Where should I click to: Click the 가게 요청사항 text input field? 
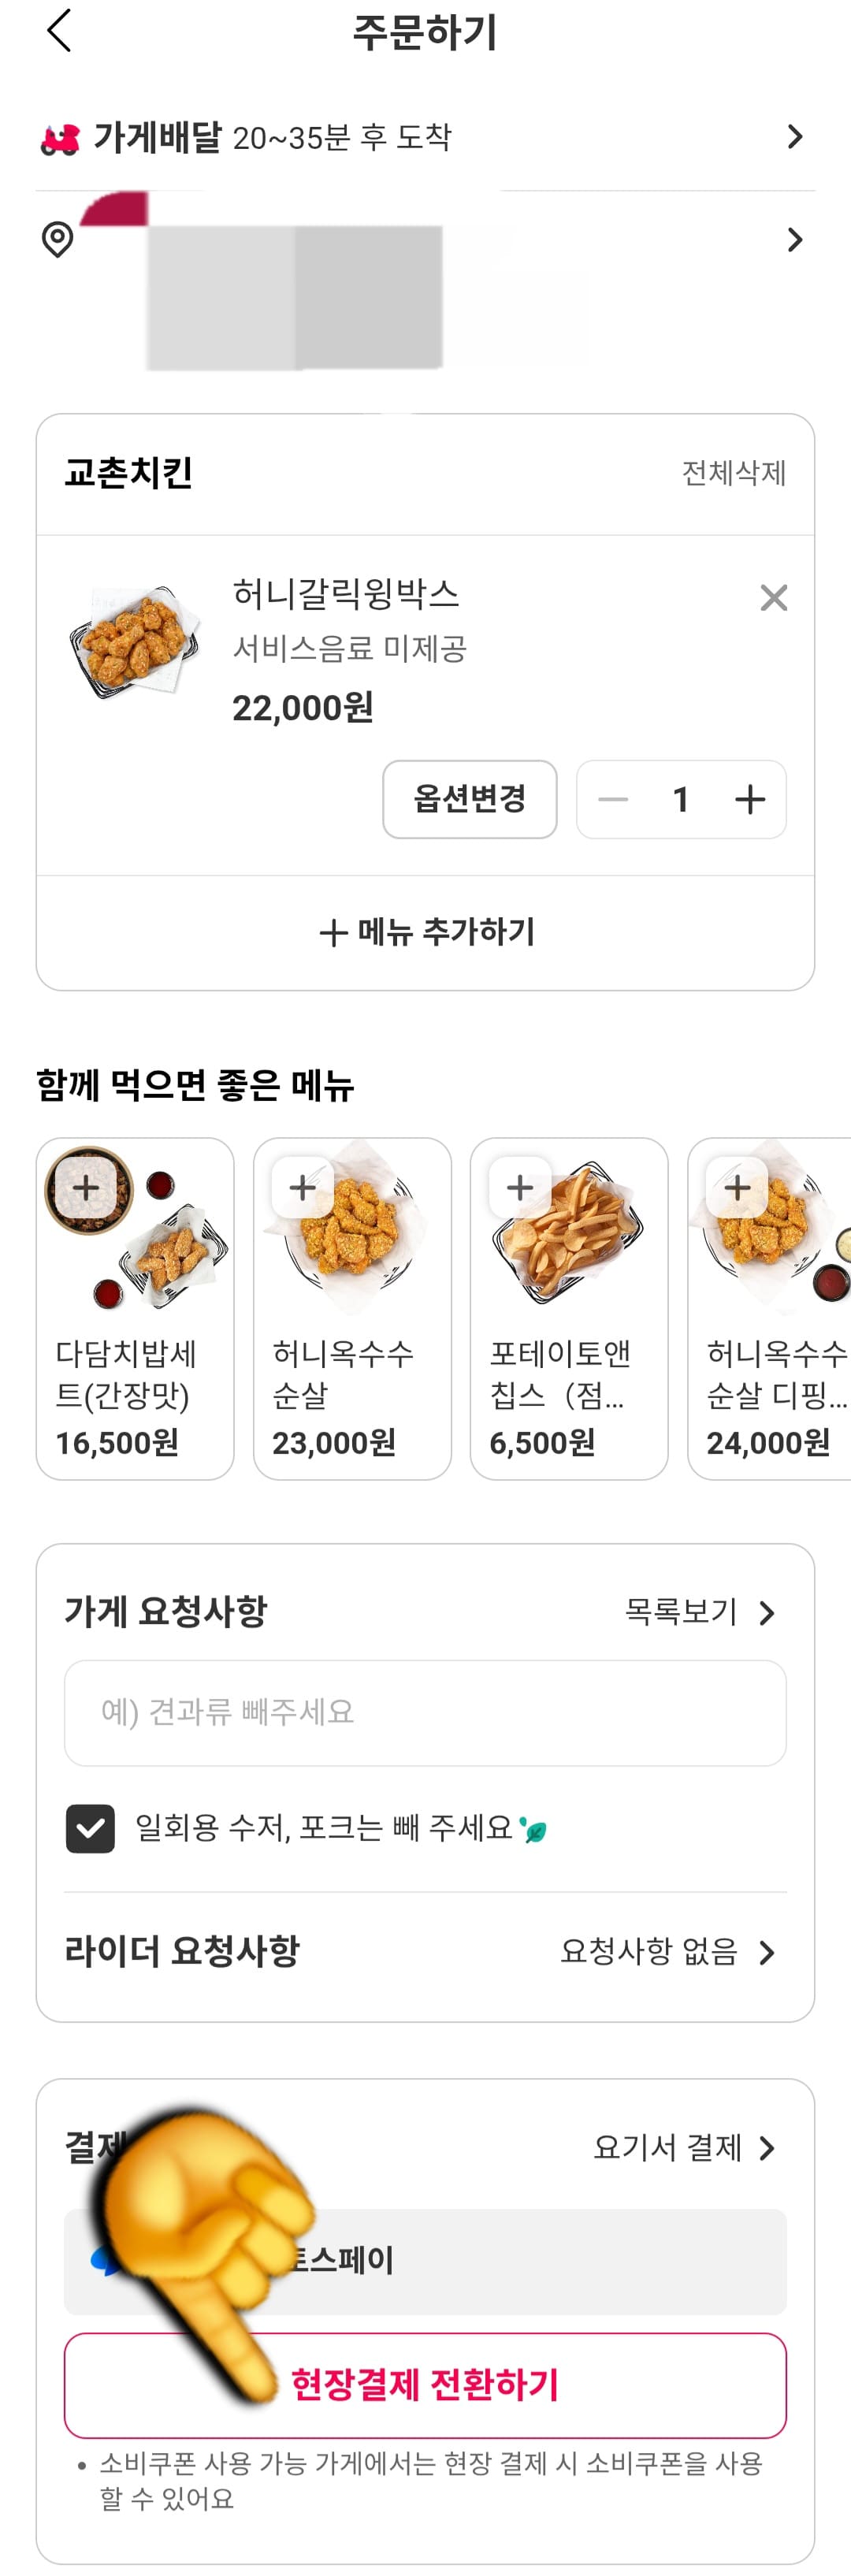tap(425, 1712)
